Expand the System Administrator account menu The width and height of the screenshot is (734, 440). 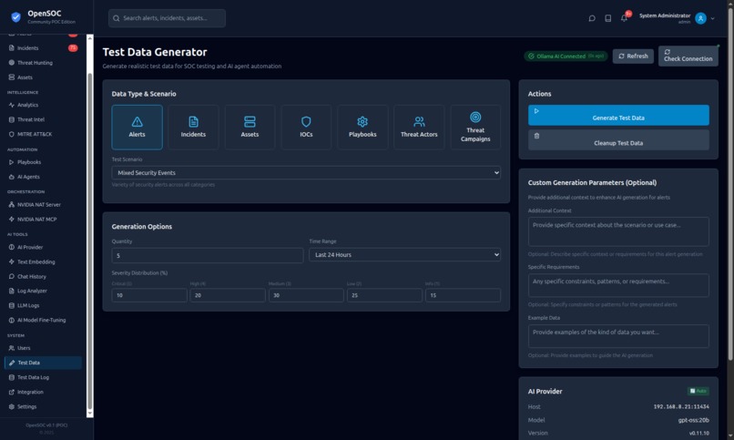point(712,19)
